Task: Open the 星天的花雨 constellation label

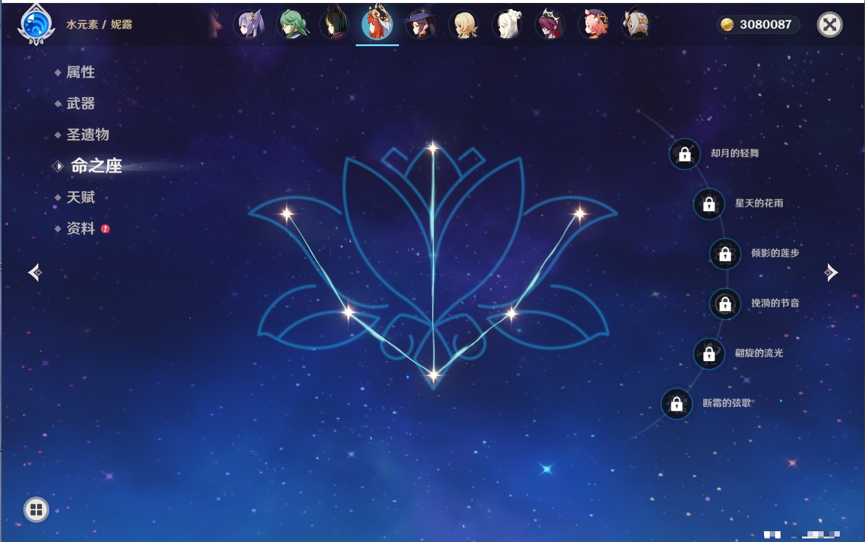Action: point(759,203)
